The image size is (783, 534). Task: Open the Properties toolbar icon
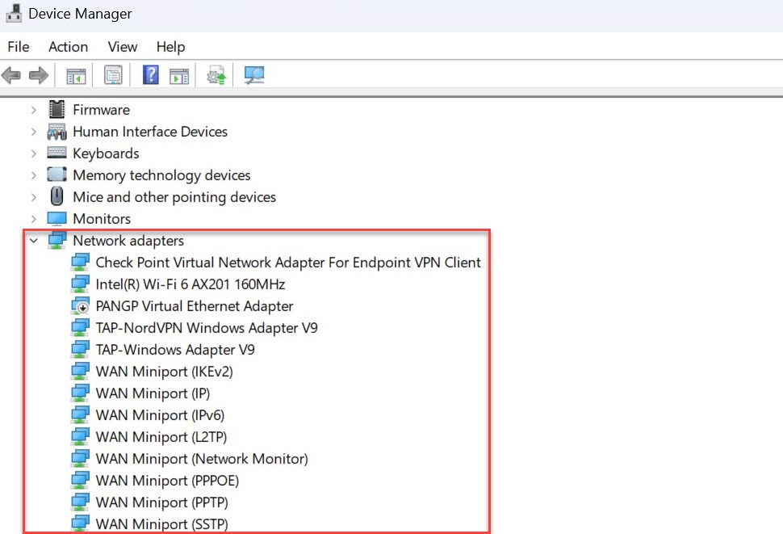(113, 75)
